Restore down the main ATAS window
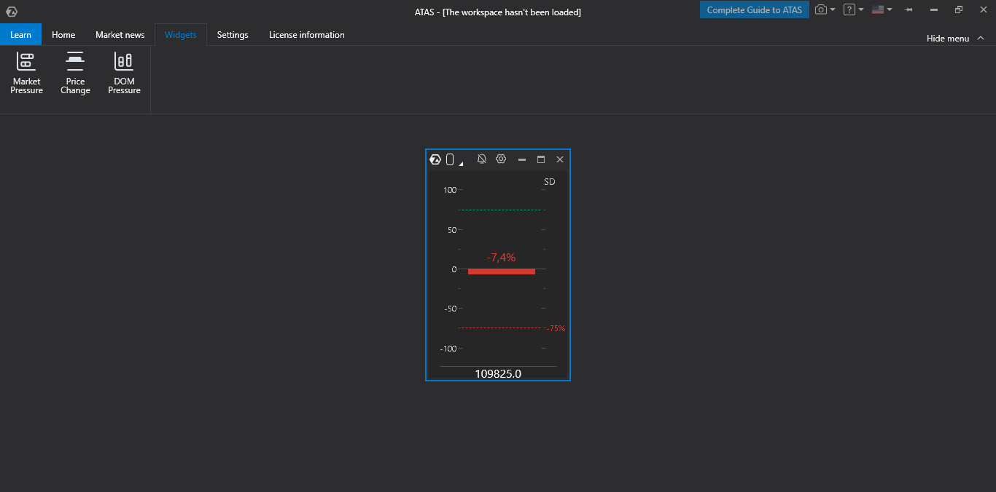Viewport: 996px width, 492px height. click(x=959, y=9)
